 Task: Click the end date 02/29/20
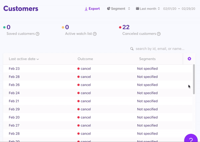click(x=189, y=9)
